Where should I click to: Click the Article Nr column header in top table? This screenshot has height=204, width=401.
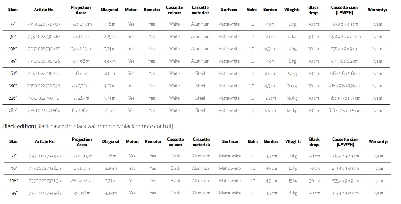tap(44, 10)
